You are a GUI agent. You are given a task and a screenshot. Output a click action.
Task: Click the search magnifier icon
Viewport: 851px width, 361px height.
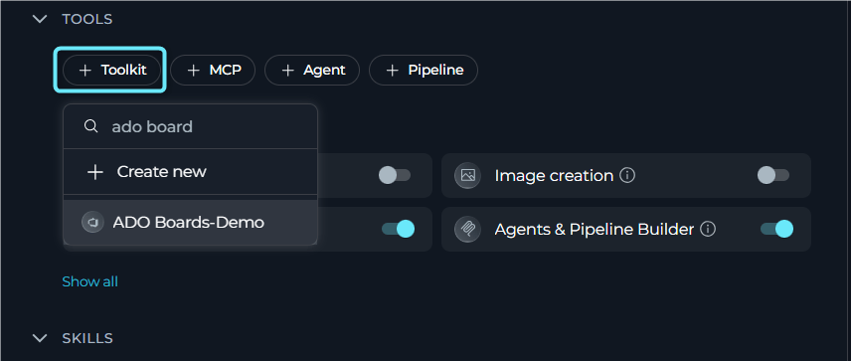(91, 126)
